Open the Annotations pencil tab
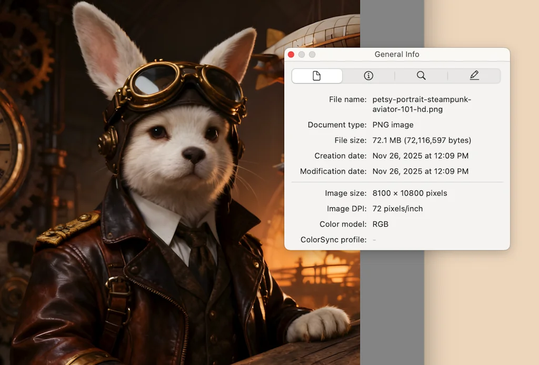The height and width of the screenshot is (365, 539). 474,76
